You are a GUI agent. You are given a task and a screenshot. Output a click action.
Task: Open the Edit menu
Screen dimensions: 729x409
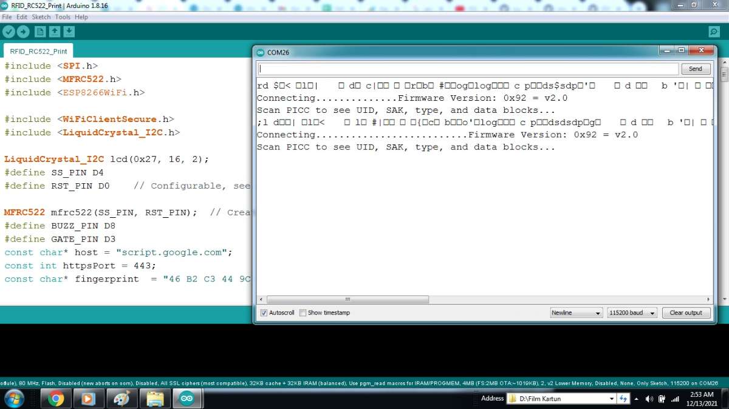pyautogui.click(x=22, y=17)
